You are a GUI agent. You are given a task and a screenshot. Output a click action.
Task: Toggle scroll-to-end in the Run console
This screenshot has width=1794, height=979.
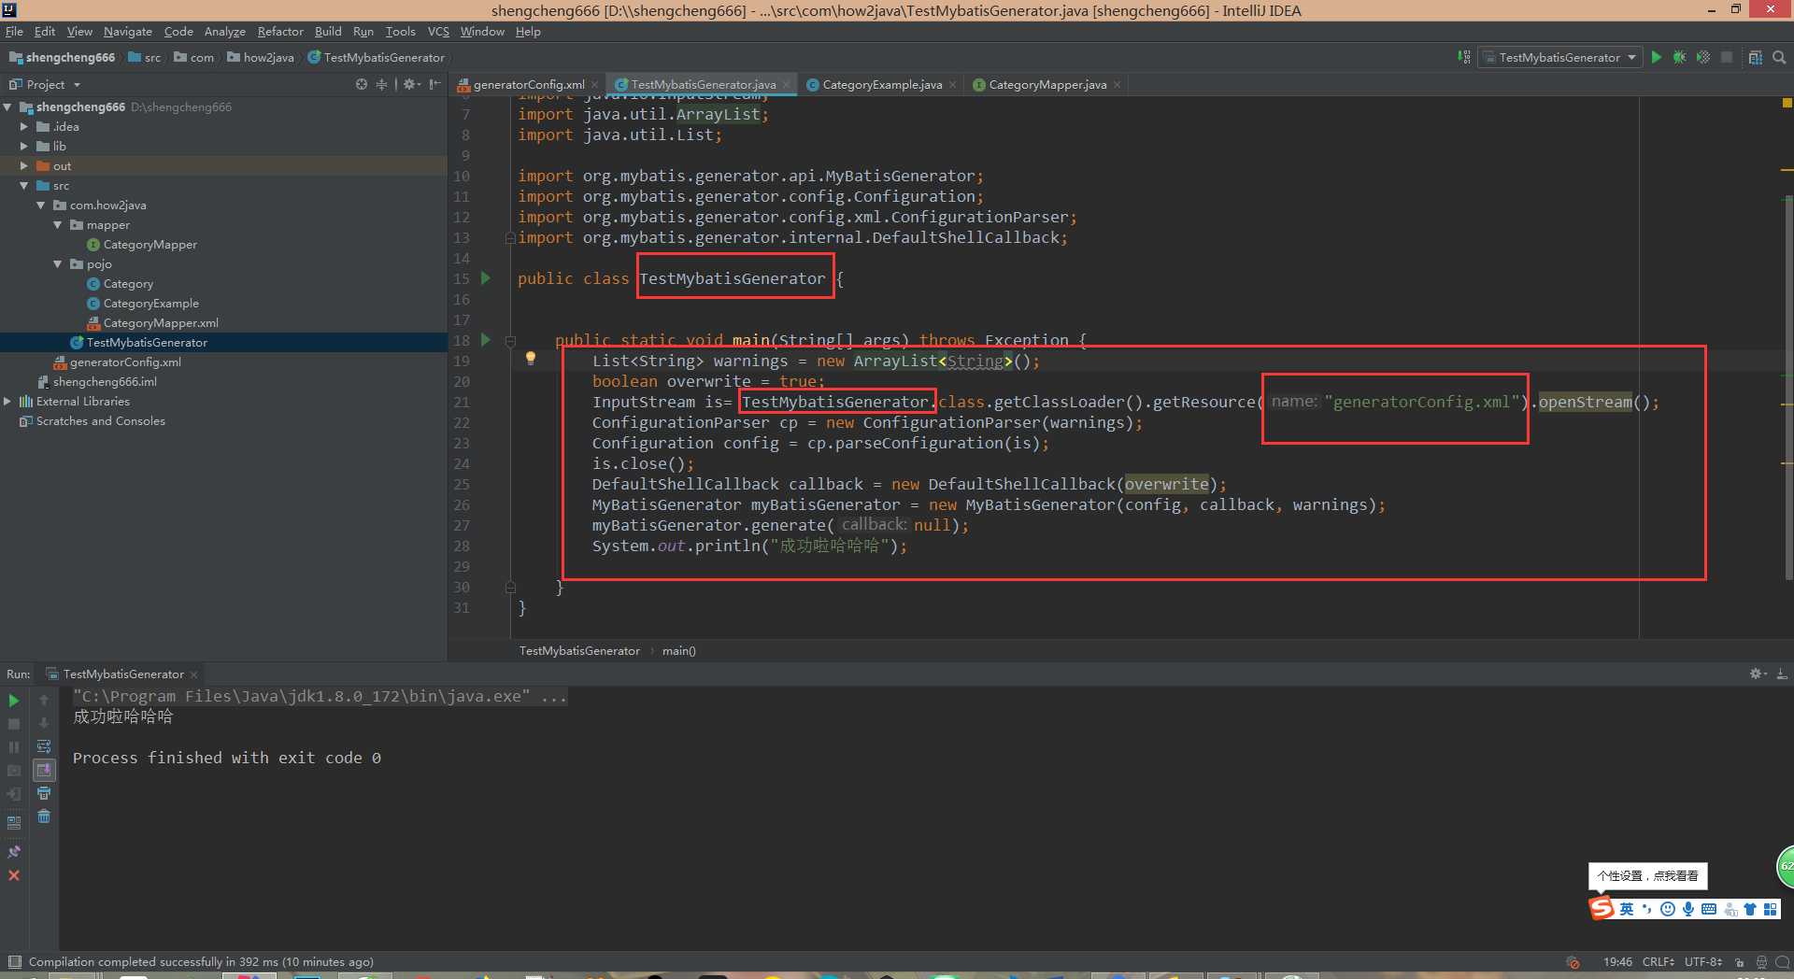click(x=44, y=770)
